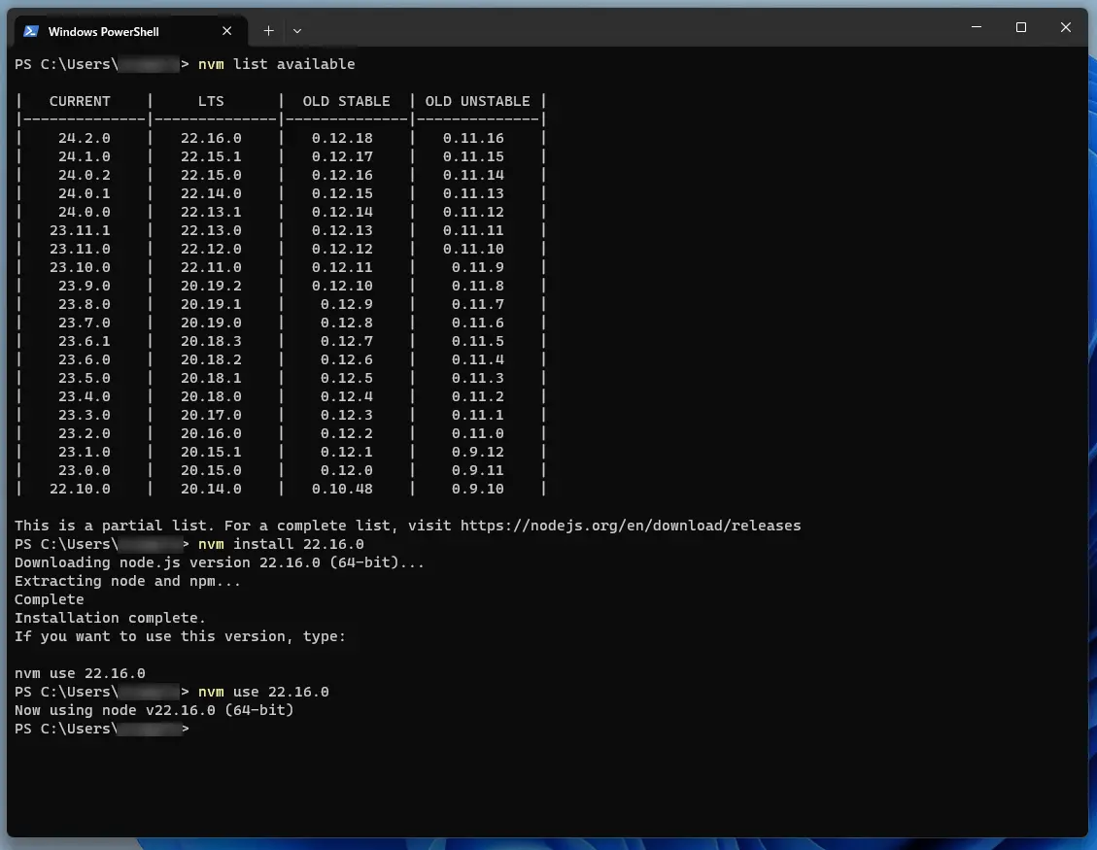Image resolution: width=1097 pixels, height=850 pixels.
Task: Click the OLD STABLE column header
Action: click(x=346, y=101)
